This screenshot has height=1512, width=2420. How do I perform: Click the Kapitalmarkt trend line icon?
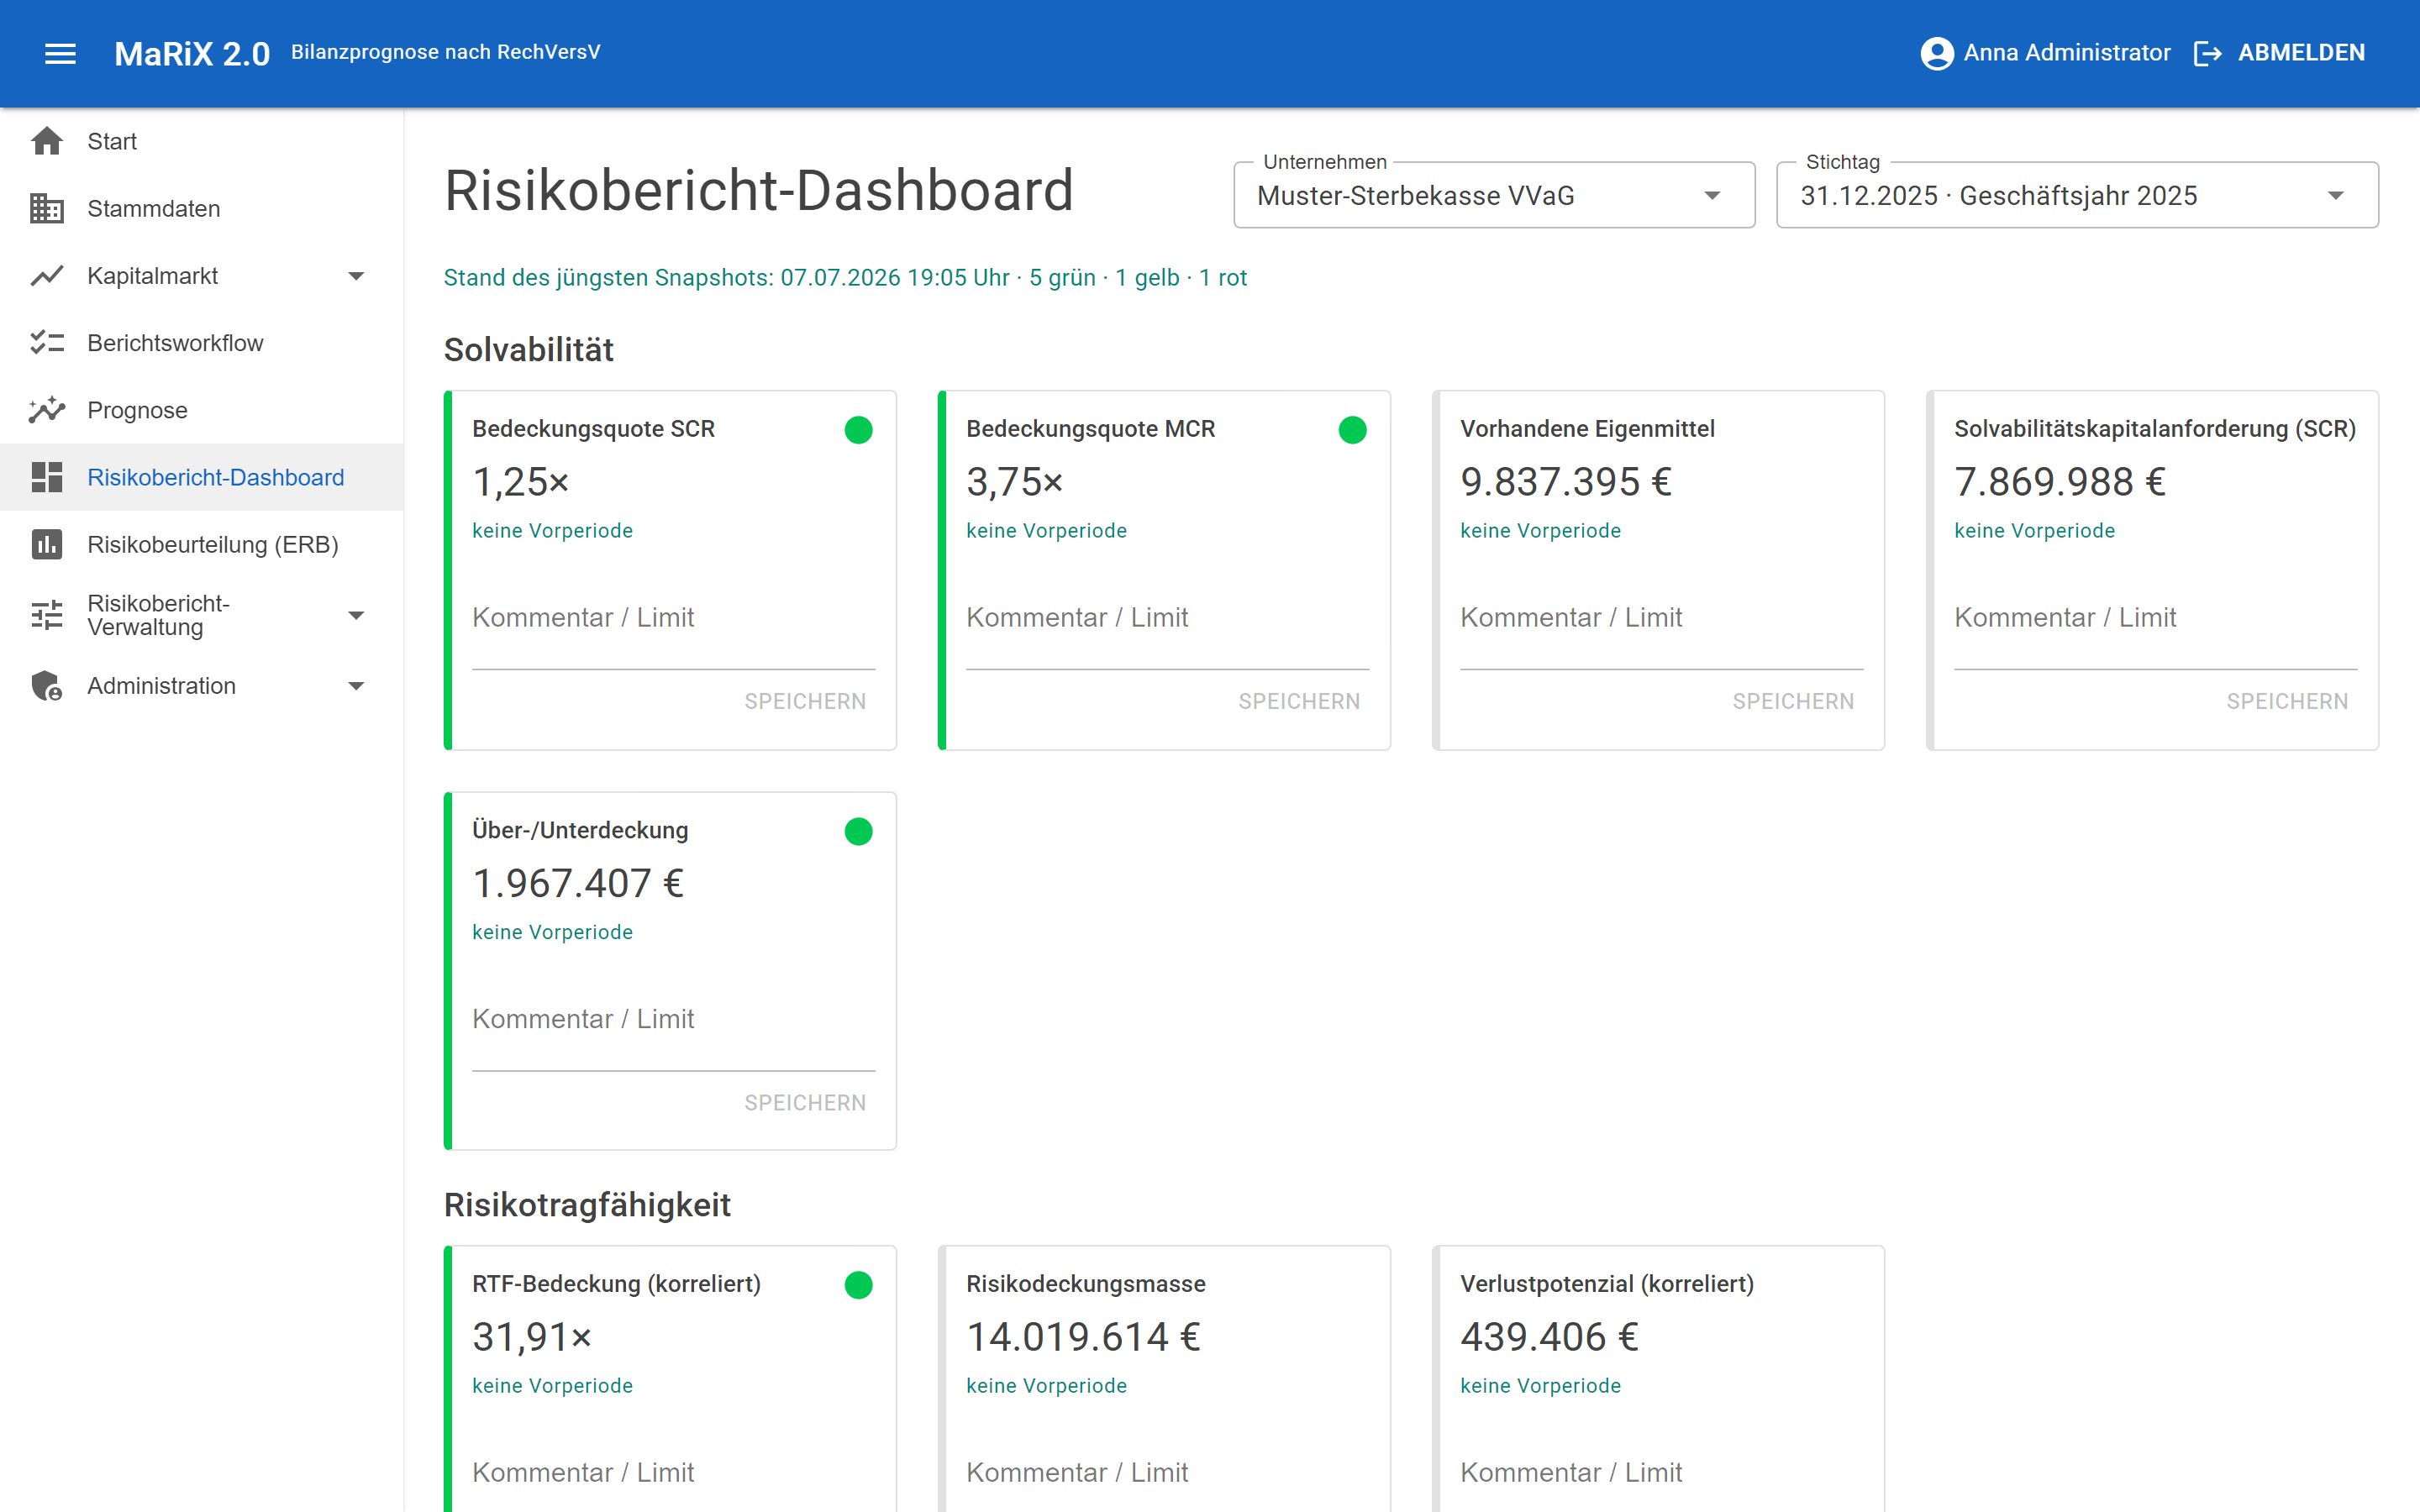point(47,275)
